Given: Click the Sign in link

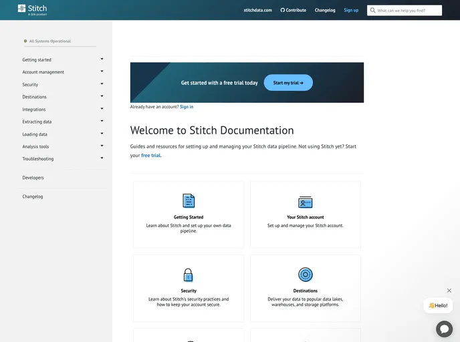Looking at the screenshot, I should click(187, 107).
